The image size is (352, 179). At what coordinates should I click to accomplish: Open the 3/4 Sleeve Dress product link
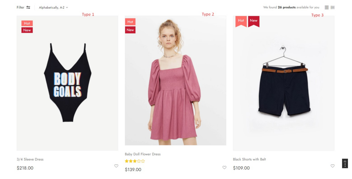(30, 159)
